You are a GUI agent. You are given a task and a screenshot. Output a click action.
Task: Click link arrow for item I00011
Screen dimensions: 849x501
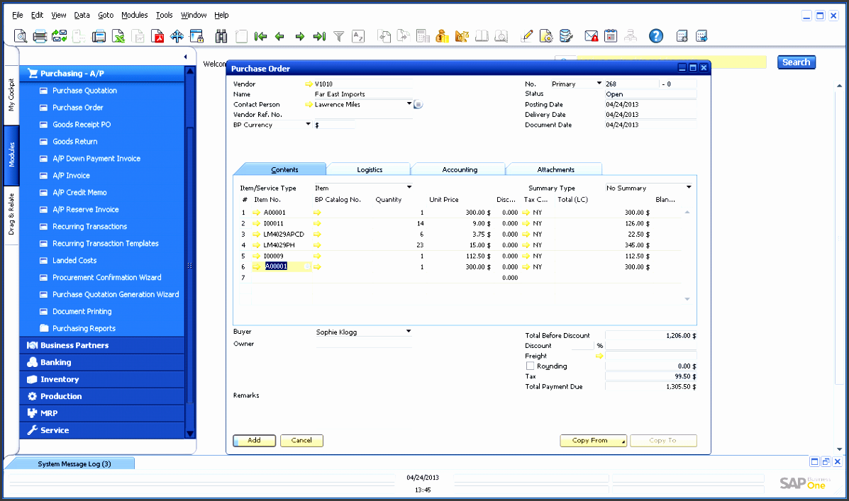click(x=257, y=223)
